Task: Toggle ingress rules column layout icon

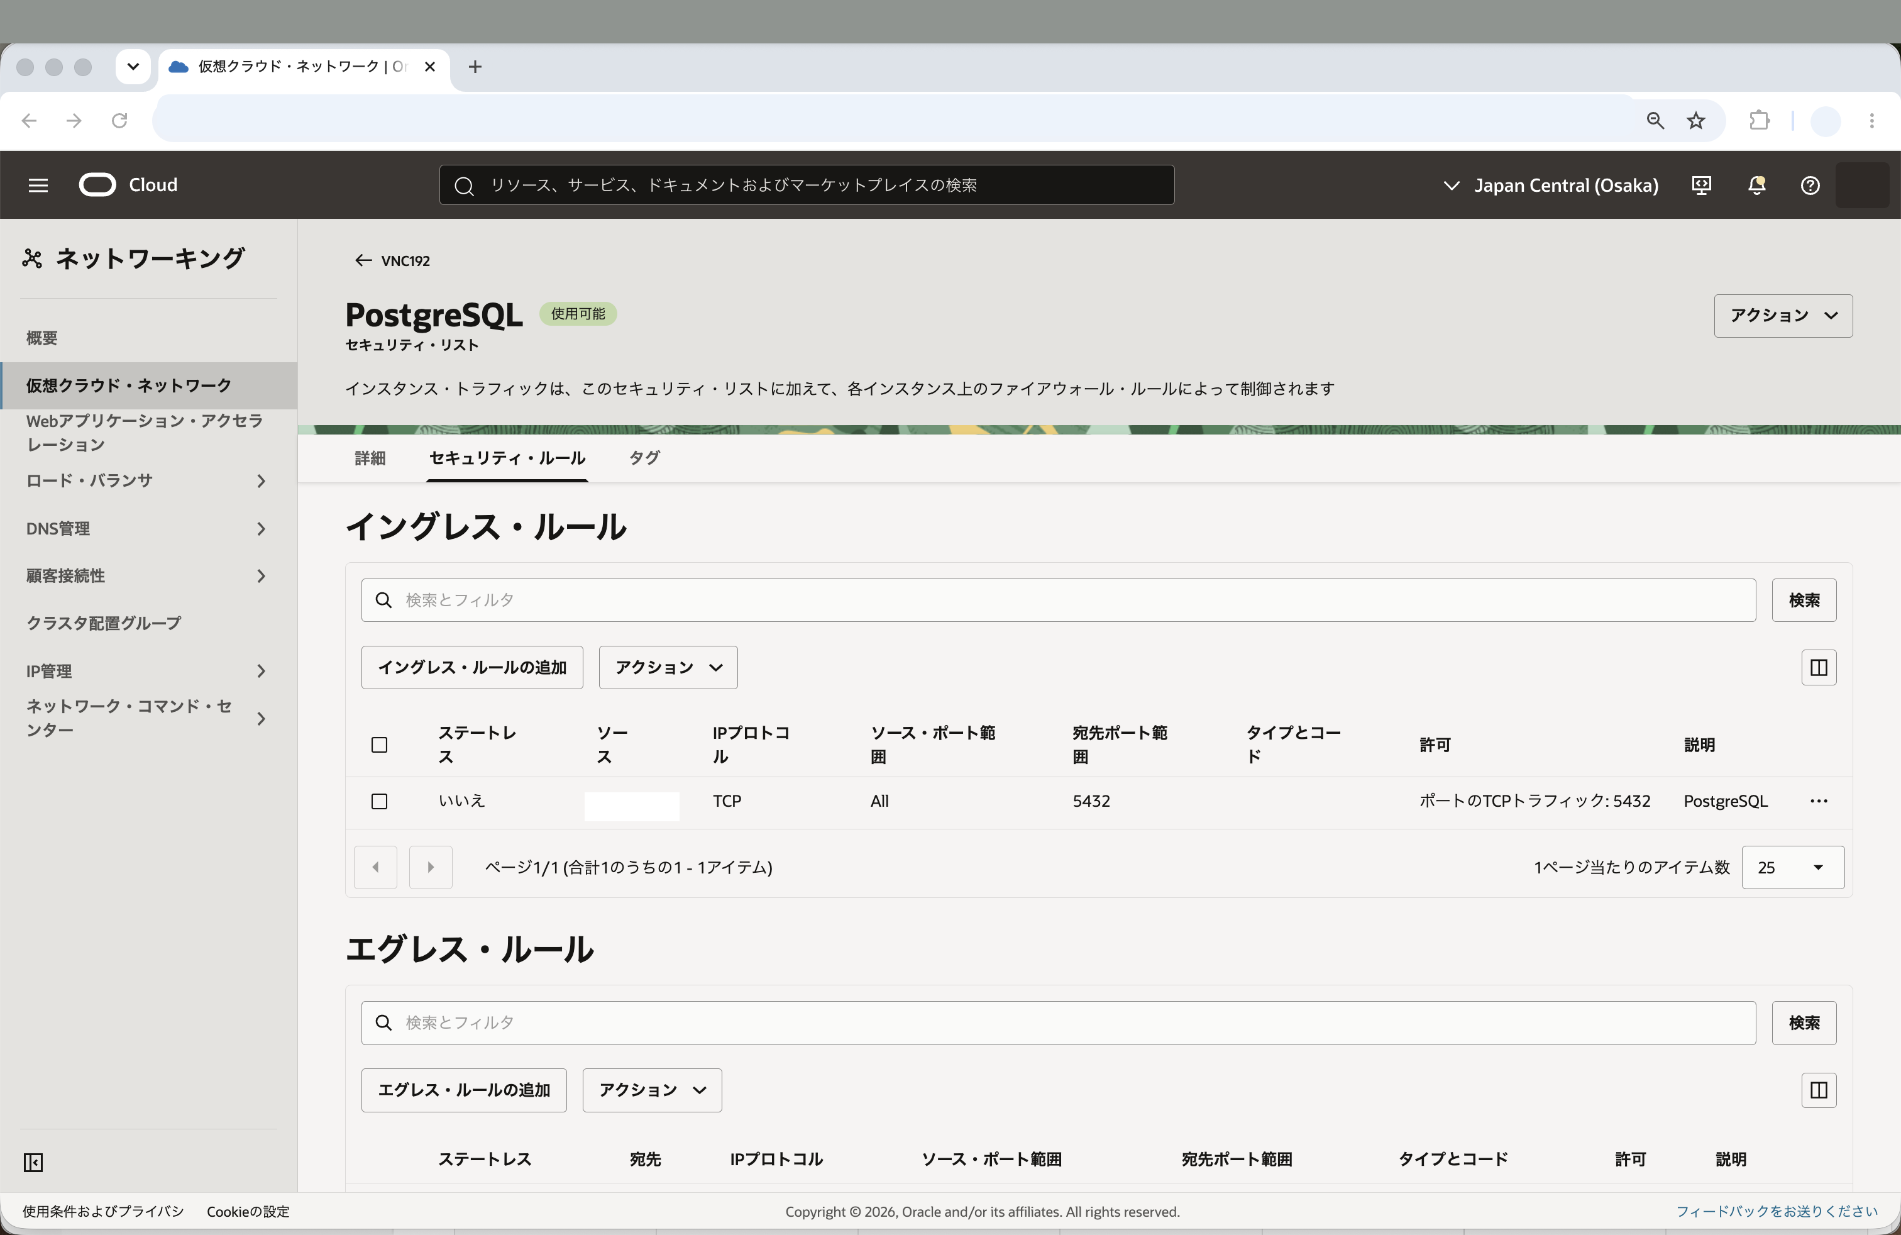Action: 1819,668
